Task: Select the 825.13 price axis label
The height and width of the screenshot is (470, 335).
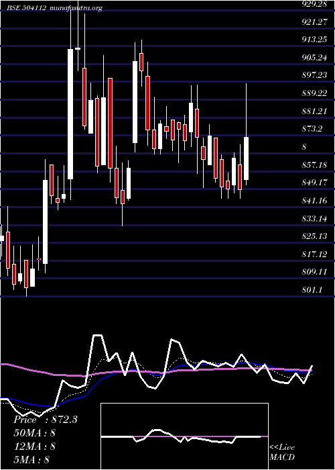Action: coord(314,236)
